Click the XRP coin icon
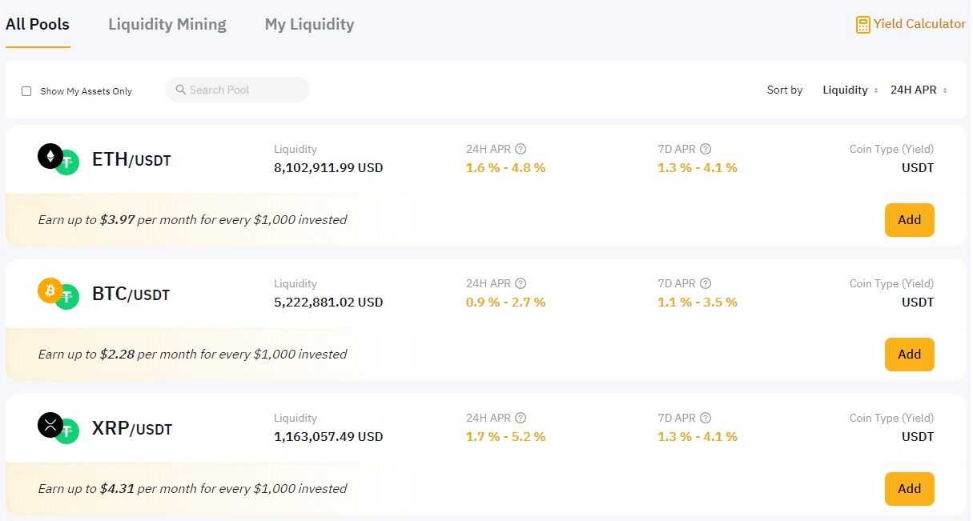Viewport: 973px width, 521px height. [x=50, y=425]
